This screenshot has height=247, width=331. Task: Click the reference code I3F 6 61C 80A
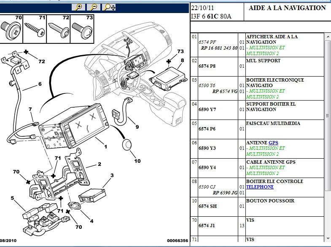pos(211,16)
